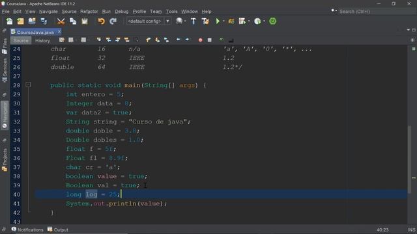This screenshot has width=417, height=234.
Task: Open the browser icon dropdown arrow
Action: click(185, 21)
